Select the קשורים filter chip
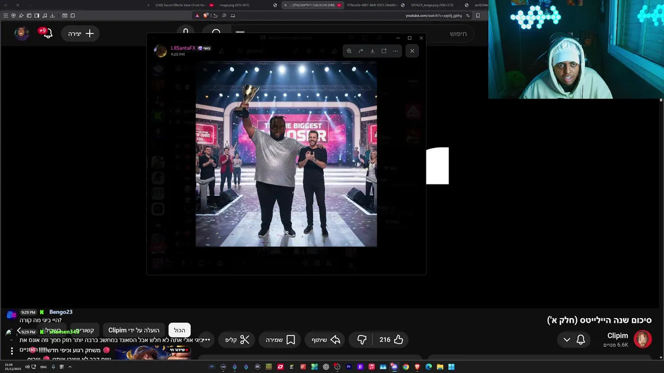Viewport: 664px width, 373px height. (86, 330)
